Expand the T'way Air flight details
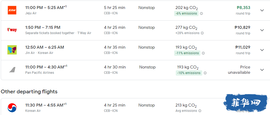Screen dimensions: 270x115 [262, 30]
